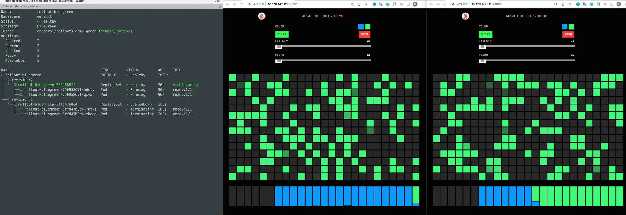Click the terminal pane options circle icon
626x215 pixels.
click(x=220, y=6)
